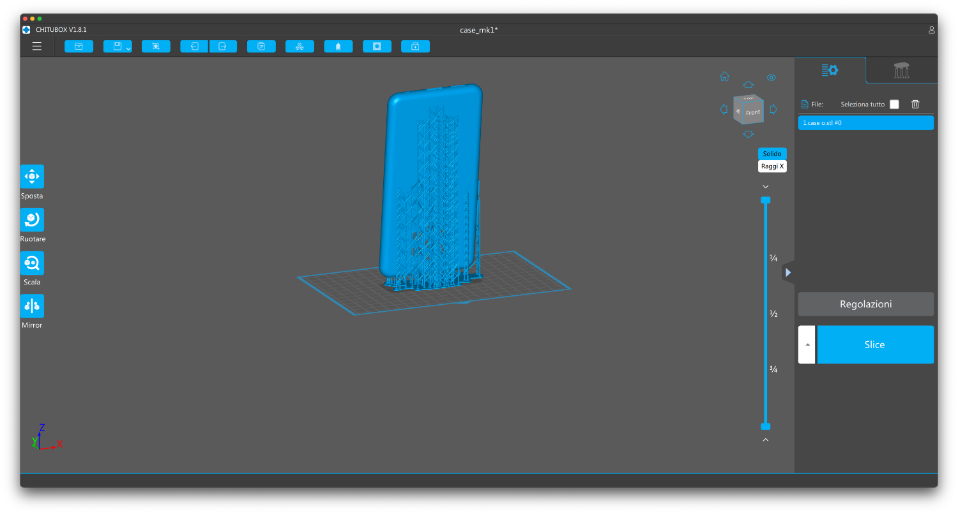Click the layer slider top handle
958x514 pixels.
click(766, 200)
